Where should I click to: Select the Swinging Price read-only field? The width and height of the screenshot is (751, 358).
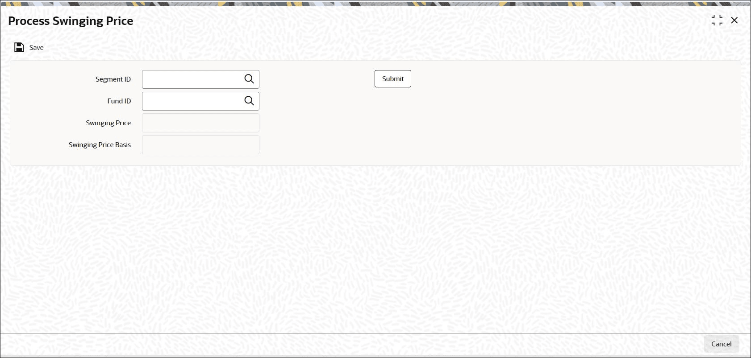(200, 123)
